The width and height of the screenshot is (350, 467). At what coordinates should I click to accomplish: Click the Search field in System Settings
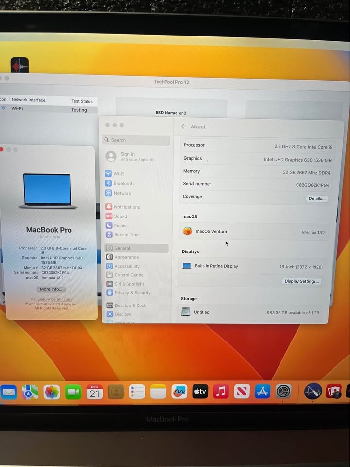click(x=136, y=140)
